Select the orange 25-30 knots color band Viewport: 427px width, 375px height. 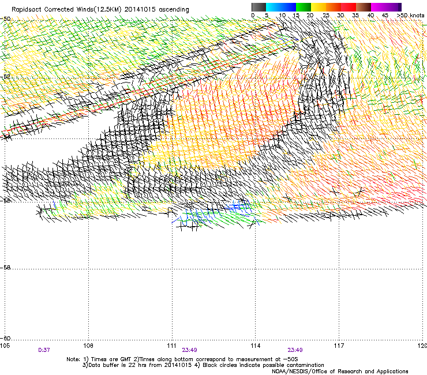pos(334,7)
